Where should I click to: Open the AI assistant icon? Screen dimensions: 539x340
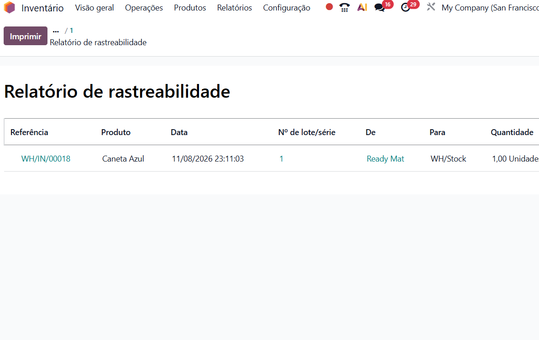pyautogui.click(x=362, y=7)
